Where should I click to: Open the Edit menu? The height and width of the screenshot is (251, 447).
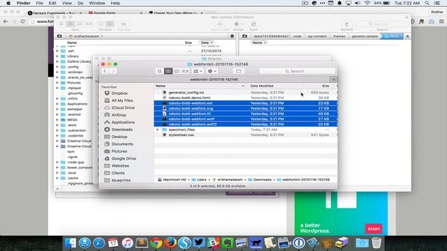point(52,3)
